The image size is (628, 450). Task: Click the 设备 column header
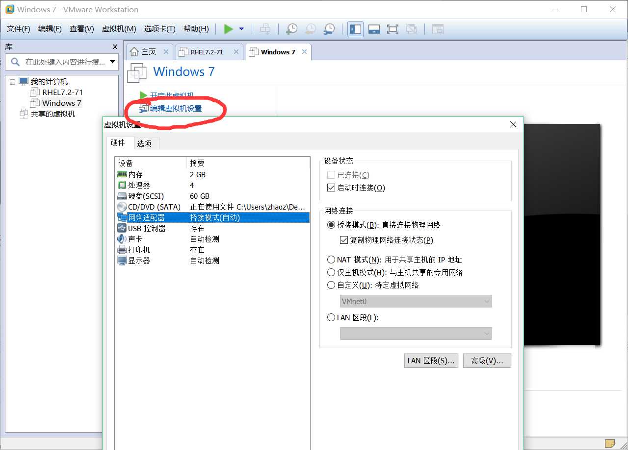point(151,163)
